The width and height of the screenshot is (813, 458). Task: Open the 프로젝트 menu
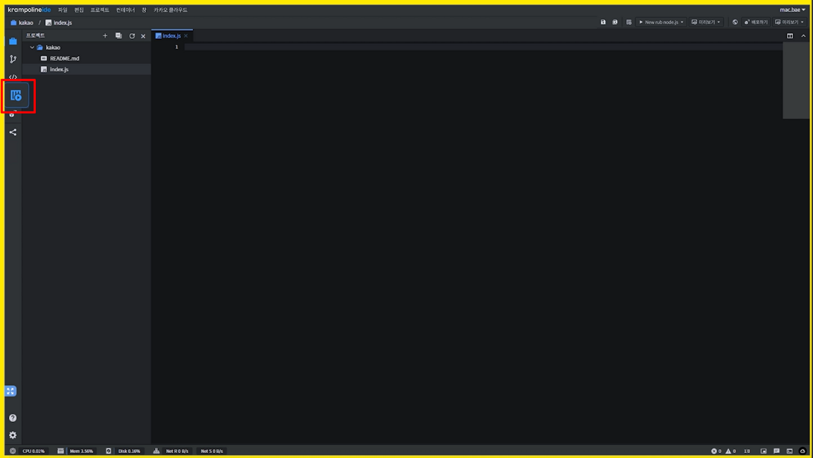(100, 10)
